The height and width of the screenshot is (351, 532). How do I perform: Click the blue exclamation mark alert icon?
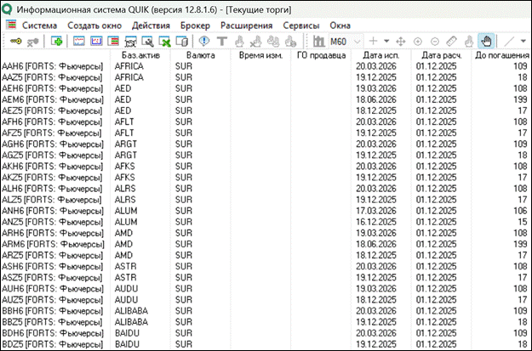pyautogui.click(x=204, y=41)
